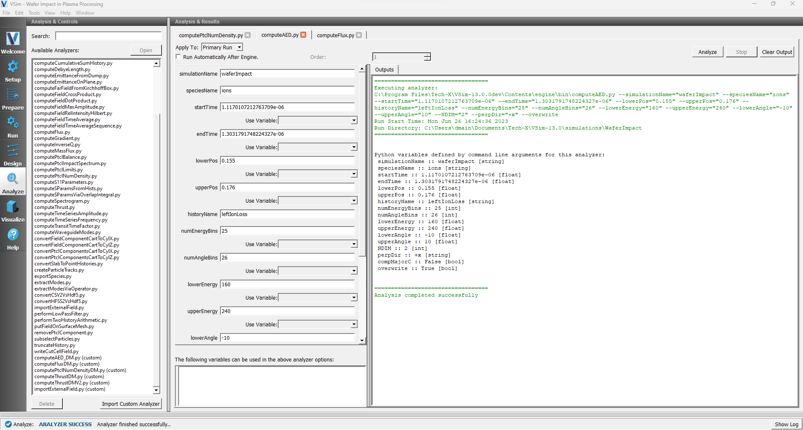Switch to computePtclNumDensity.py tab
This screenshot has height=430, width=803.
[x=211, y=36]
